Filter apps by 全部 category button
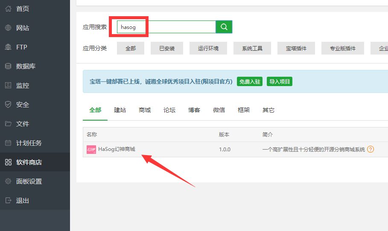Image resolution: width=388 pixels, height=231 pixels. pyautogui.click(x=131, y=48)
